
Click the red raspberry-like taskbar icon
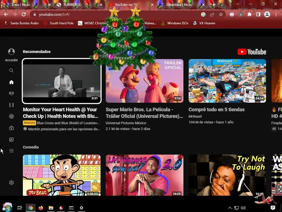(x=61, y=208)
